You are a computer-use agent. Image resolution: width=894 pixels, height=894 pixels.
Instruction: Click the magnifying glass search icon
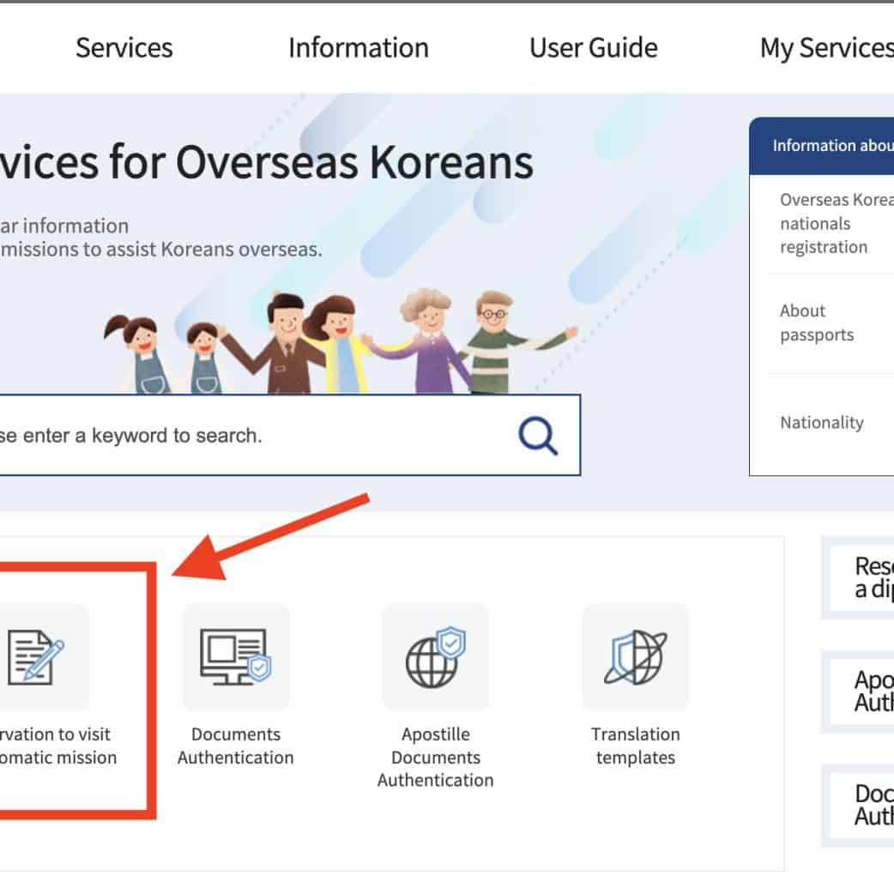(x=538, y=436)
